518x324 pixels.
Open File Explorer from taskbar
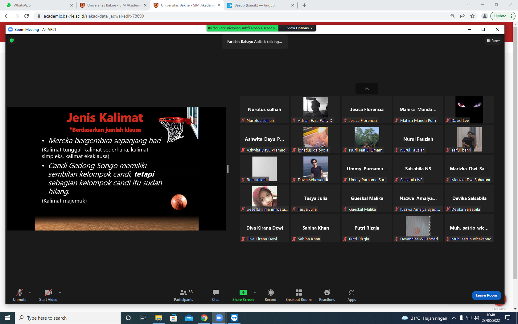tap(158, 318)
